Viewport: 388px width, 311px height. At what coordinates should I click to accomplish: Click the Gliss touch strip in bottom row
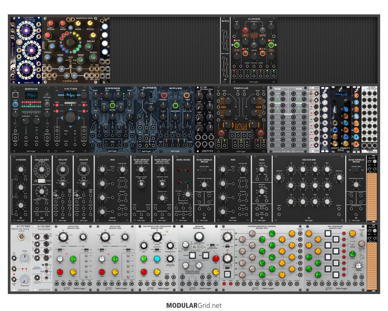coord(372,267)
